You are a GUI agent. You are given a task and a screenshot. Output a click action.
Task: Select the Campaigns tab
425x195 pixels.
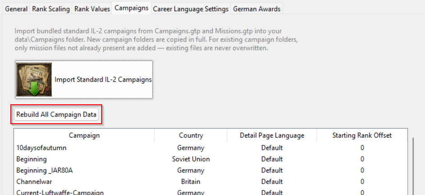click(x=131, y=8)
